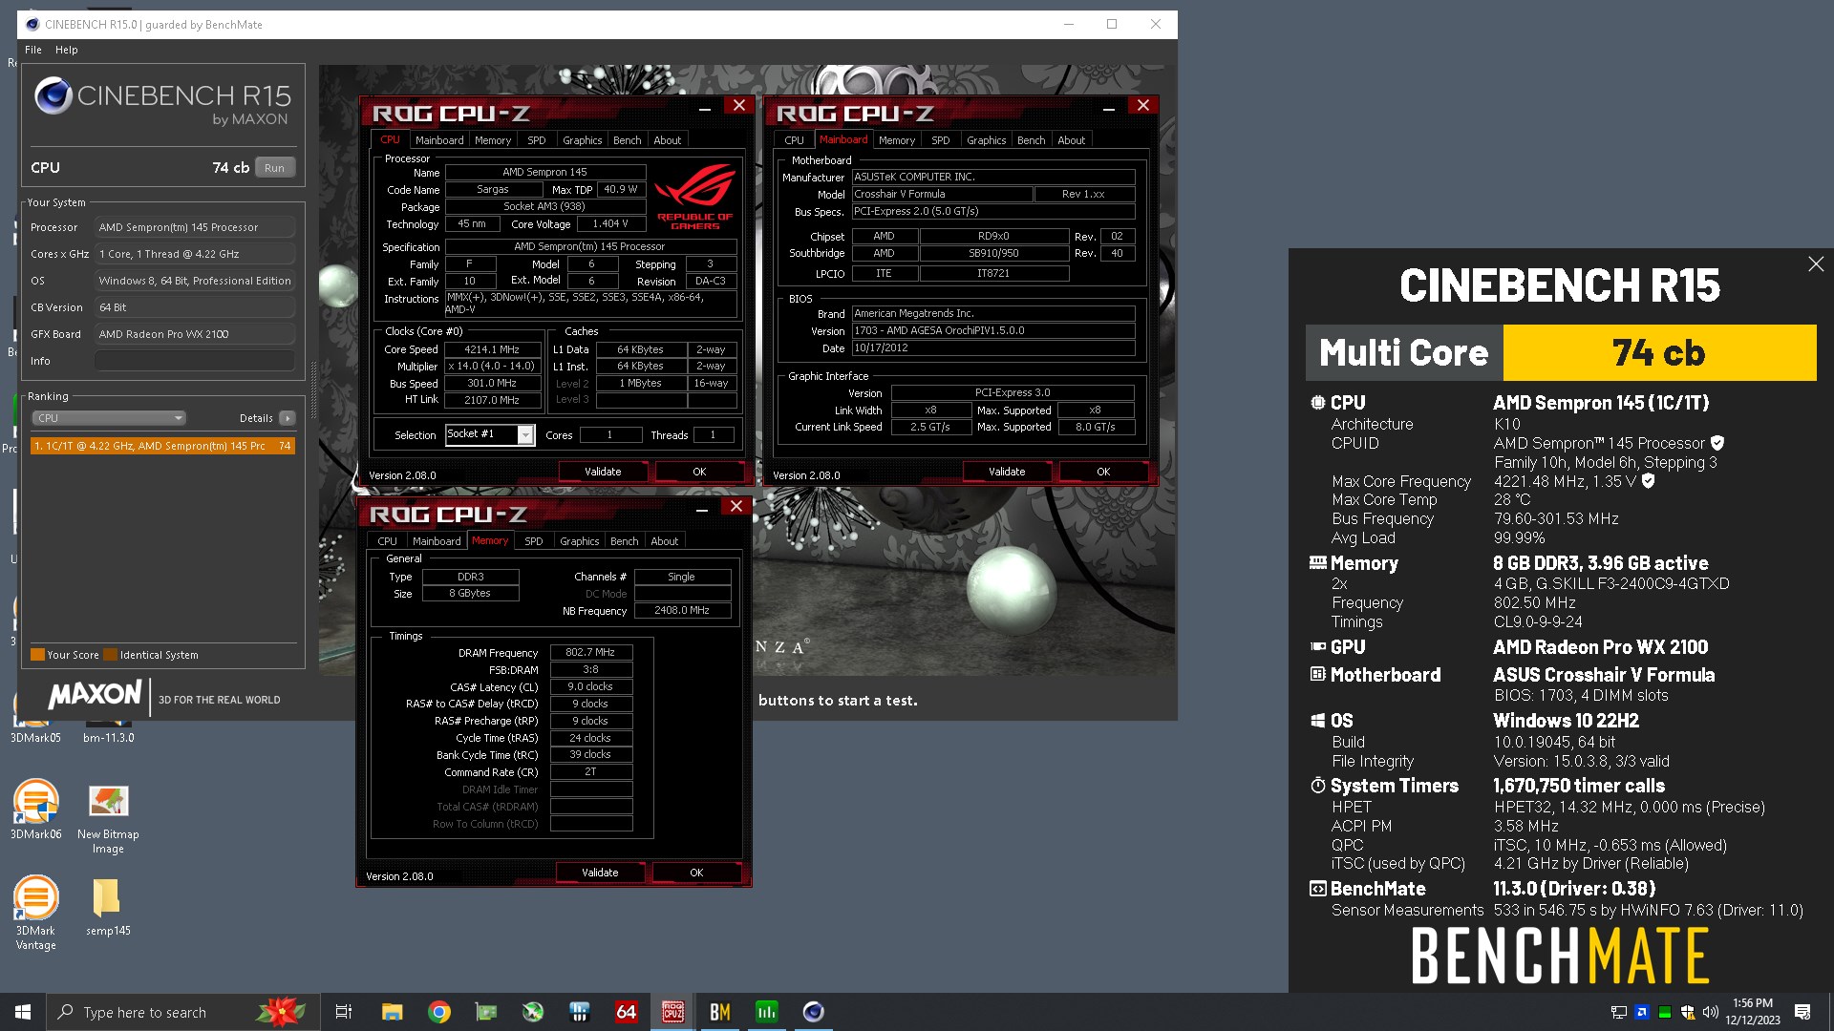Open the CPU ranking type dropdown
Image resolution: width=1834 pixels, height=1031 pixels.
click(x=109, y=418)
